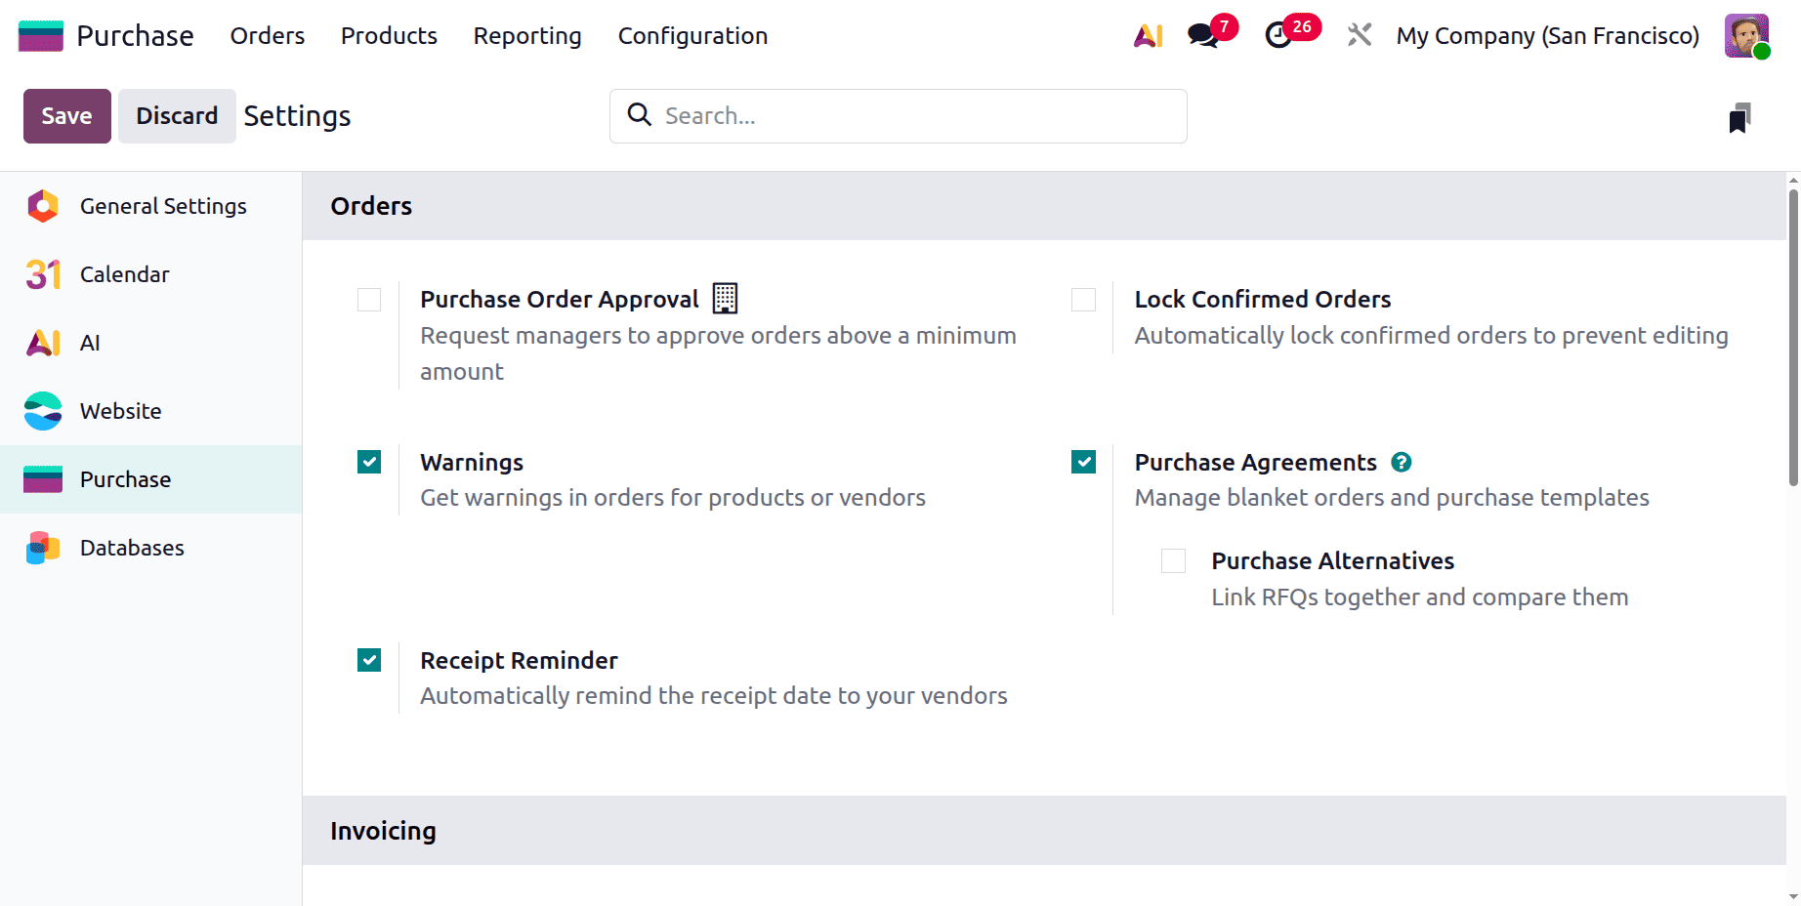Open Calendar settings from the sidebar
Viewport: 1801px width, 906px height.
pyautogui.click(x=124, y=274)
